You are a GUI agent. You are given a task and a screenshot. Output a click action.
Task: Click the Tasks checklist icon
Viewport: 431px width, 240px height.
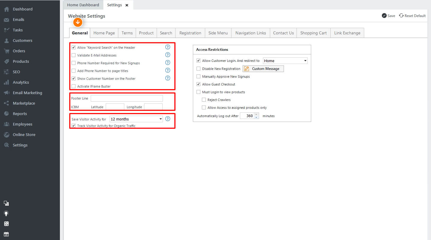6,30
